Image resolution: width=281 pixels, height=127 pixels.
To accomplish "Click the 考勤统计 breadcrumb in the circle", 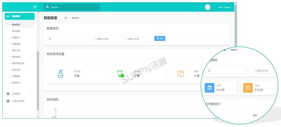I will point(234,50).
